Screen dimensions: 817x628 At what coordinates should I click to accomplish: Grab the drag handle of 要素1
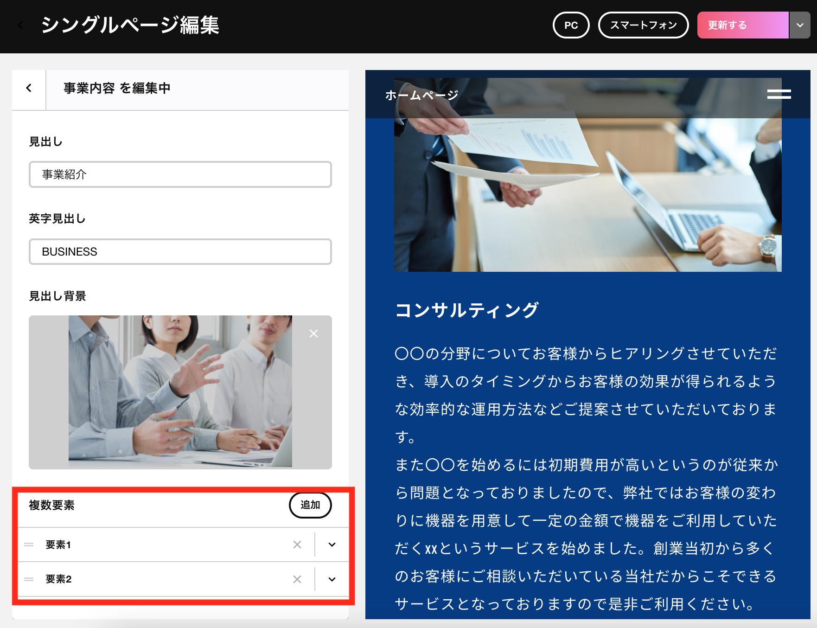point(29,545)
